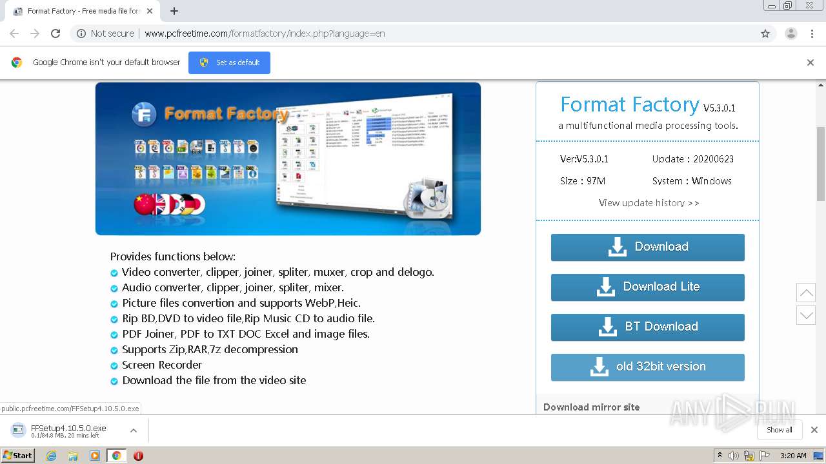This screenshot has height=464, width=826.
Task: Click the Format Factory banner image
Action: (x=288, y=159)
